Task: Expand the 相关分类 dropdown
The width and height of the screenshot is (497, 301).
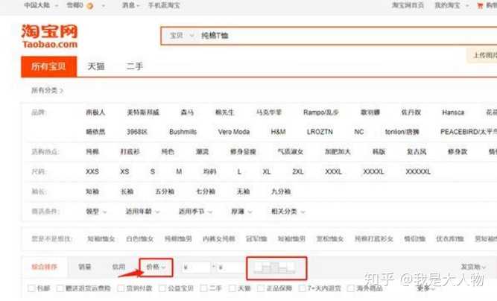Action: click(x=288, y=212)
